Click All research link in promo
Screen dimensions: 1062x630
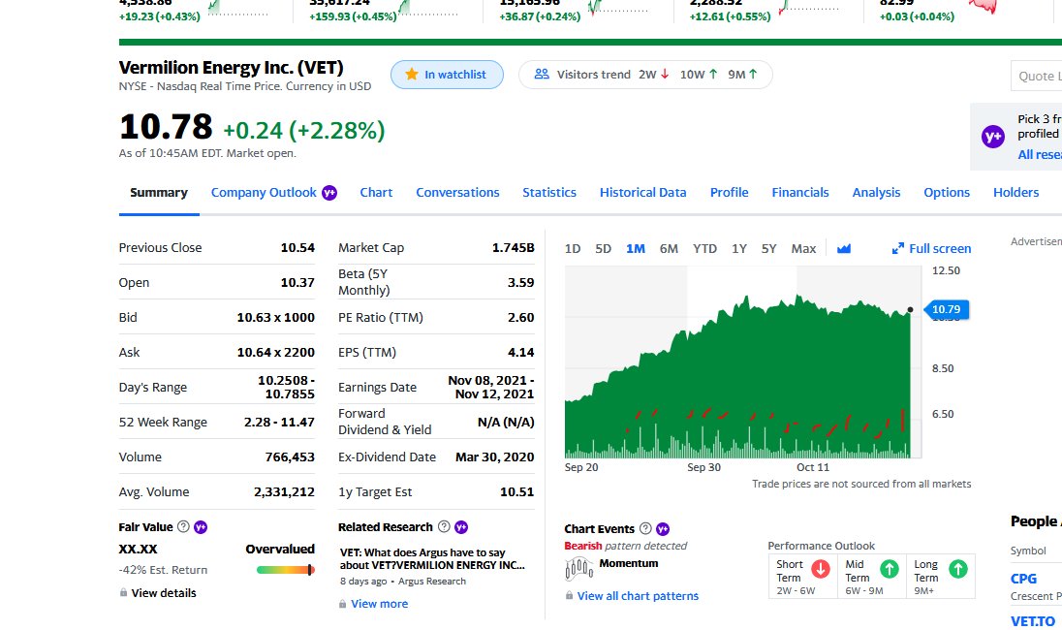(x=1040, y=154)
